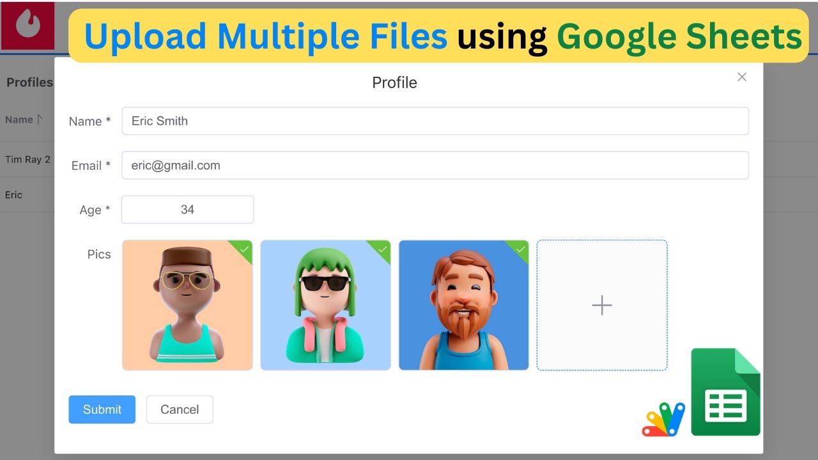Focus the Email field with eric@gmail.com
This screenshot has width=818, height=460.
[435, 165]
